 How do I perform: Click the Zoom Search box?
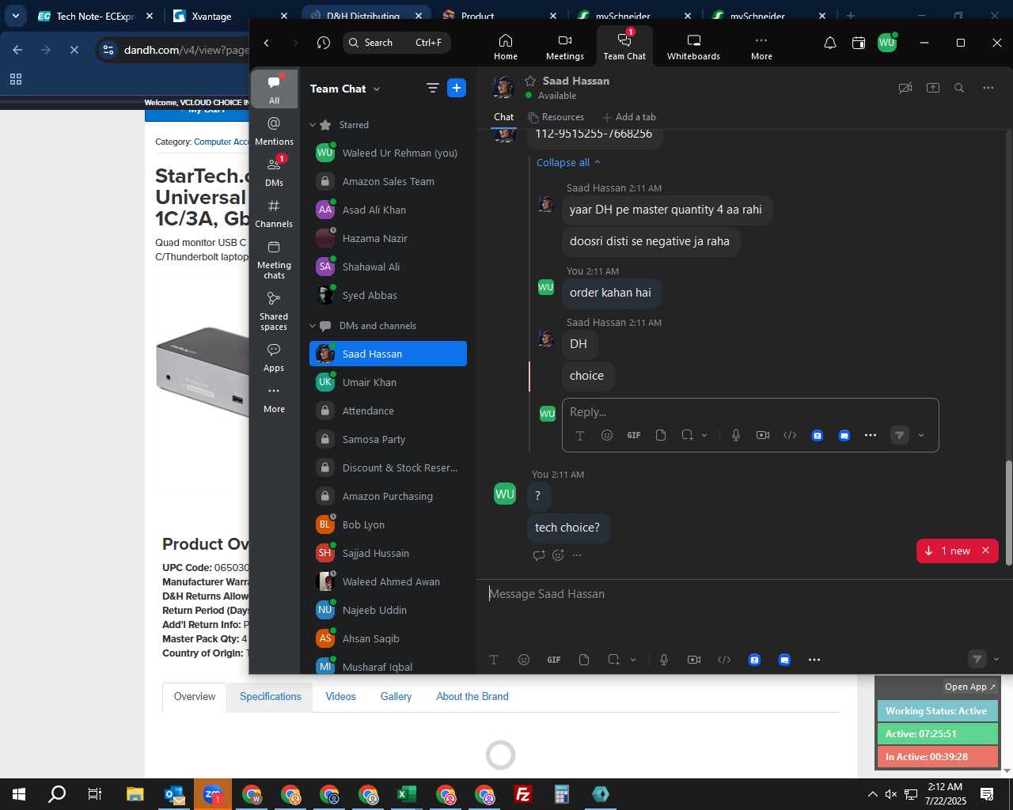(x=397, y=43)
